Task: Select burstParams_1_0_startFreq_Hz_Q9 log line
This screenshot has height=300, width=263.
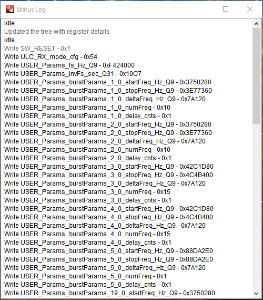Action: pos(108,82)
